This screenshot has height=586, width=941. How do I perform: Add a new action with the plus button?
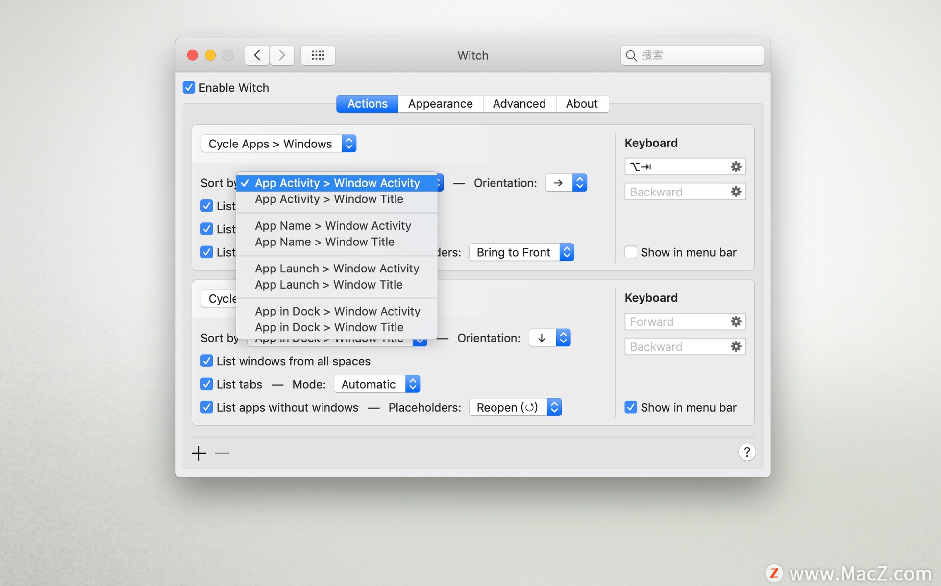pyautogui.click(x=198, y=453)
